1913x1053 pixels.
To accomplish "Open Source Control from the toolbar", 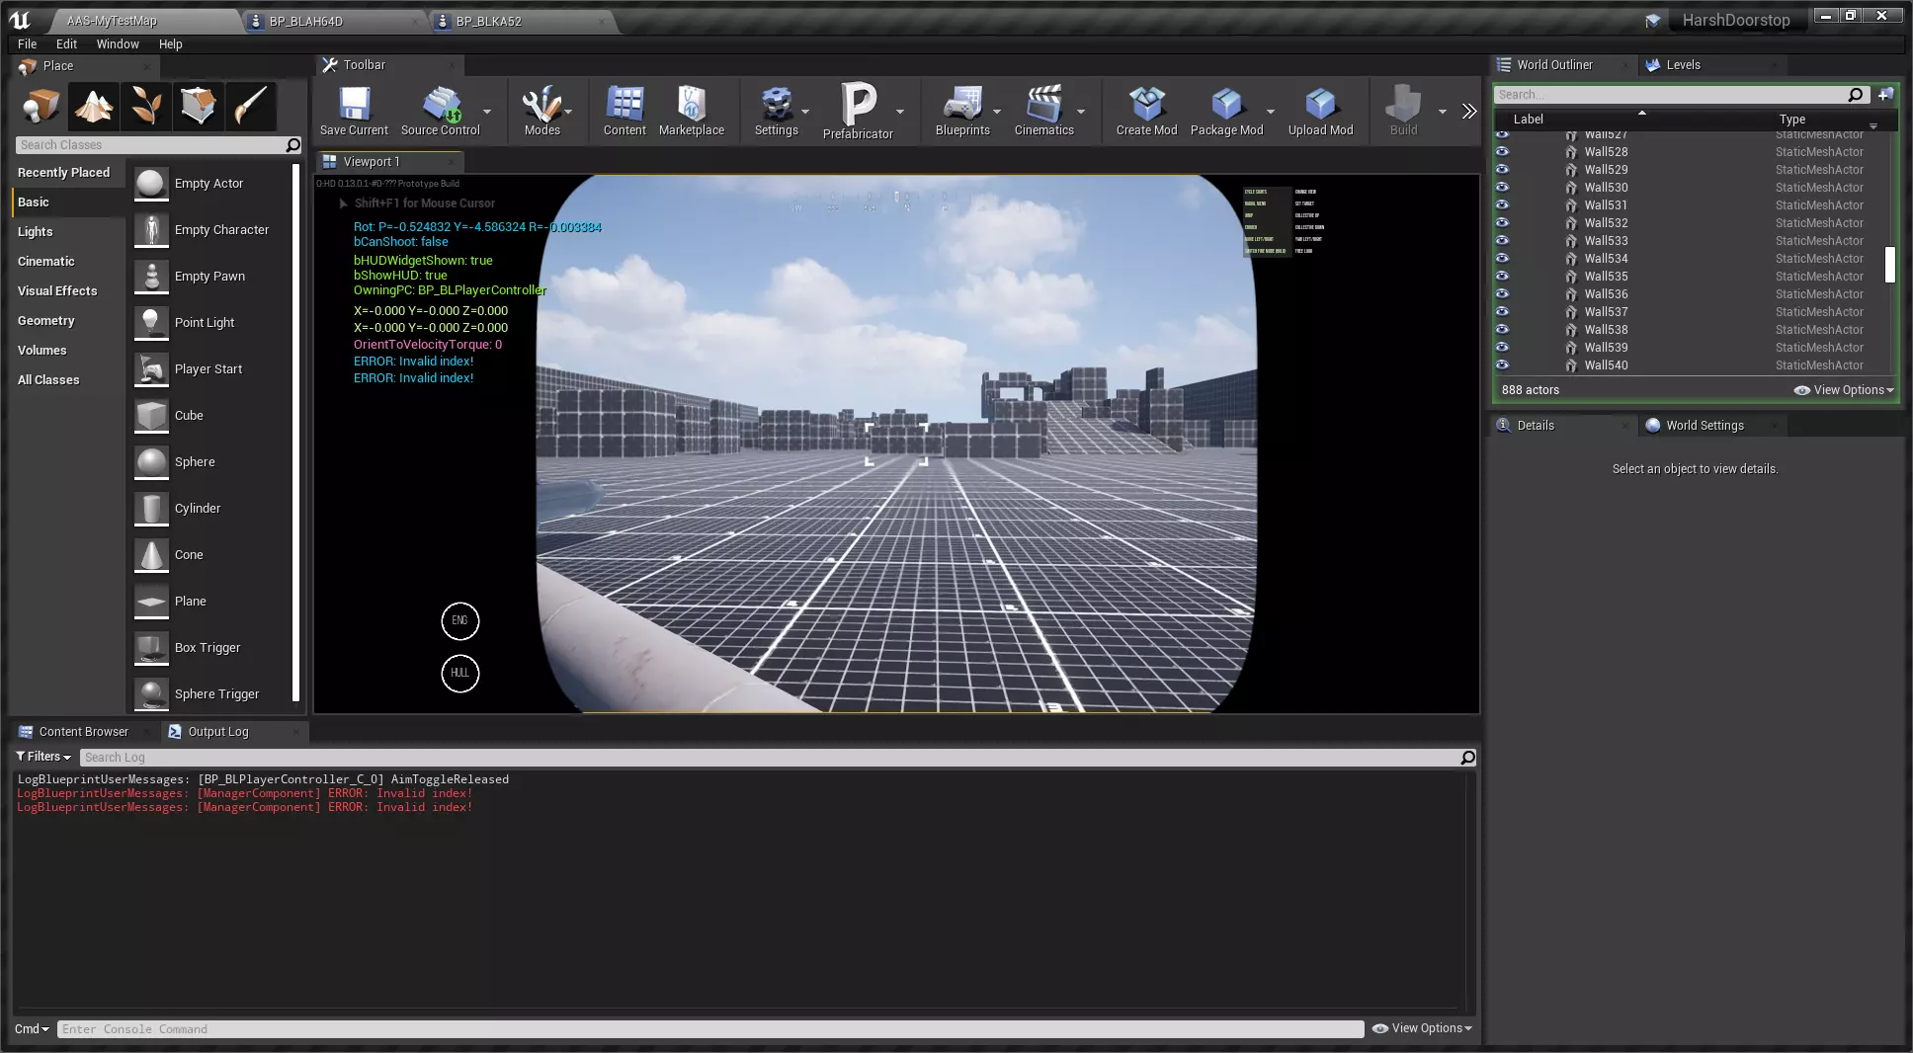I will coord(440,110).
